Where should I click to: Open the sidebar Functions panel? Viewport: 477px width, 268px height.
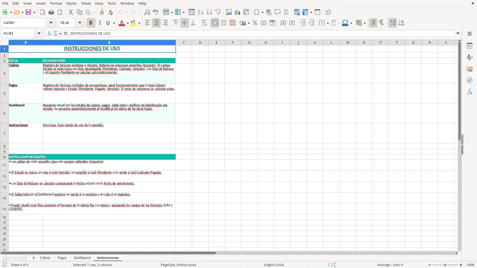pos(469,92)
